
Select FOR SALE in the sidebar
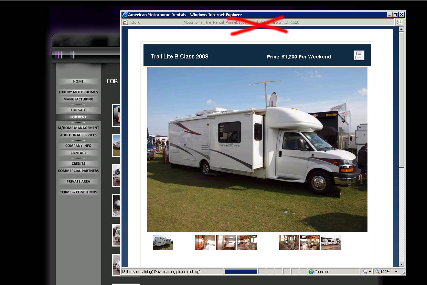78,110
